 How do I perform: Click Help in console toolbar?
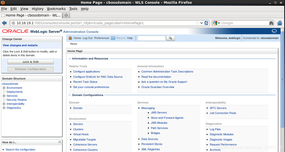pos(130,38)
